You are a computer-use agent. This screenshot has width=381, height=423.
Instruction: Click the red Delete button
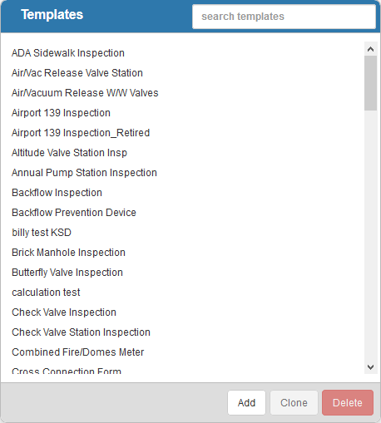click(348, 403)
